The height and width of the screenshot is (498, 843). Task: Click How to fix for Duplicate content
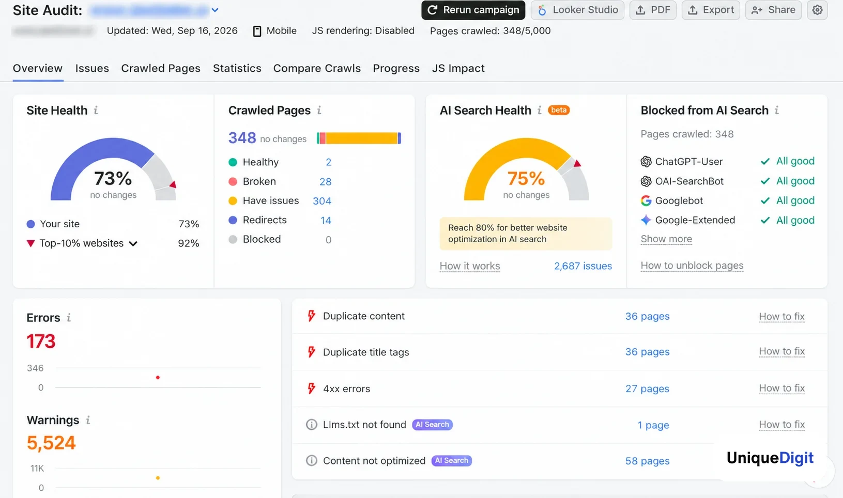(781, 316)
